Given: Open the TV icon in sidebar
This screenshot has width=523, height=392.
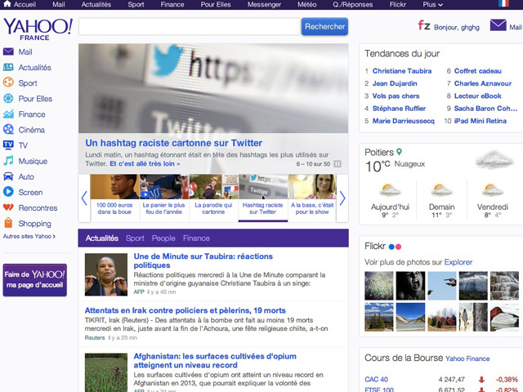Looking at the screenshot, I should click(8, 145).
